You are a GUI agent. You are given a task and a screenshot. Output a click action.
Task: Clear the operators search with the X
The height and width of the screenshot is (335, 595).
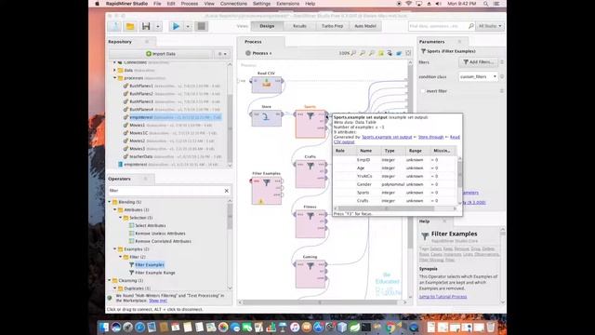pyautogui.click(x=227, y=191)
